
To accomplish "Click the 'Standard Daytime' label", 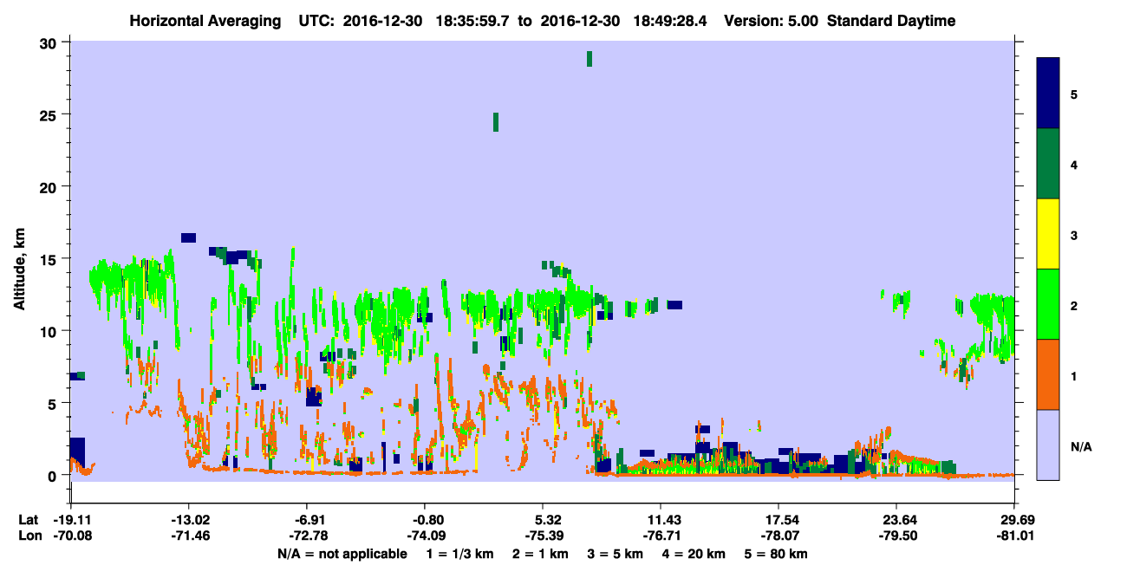I will coord(891,21).
